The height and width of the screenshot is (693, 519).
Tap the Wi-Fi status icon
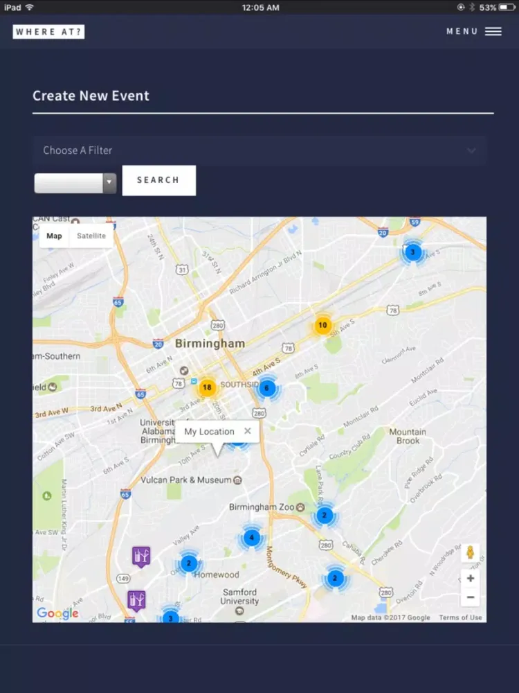(x=30, y=7)
